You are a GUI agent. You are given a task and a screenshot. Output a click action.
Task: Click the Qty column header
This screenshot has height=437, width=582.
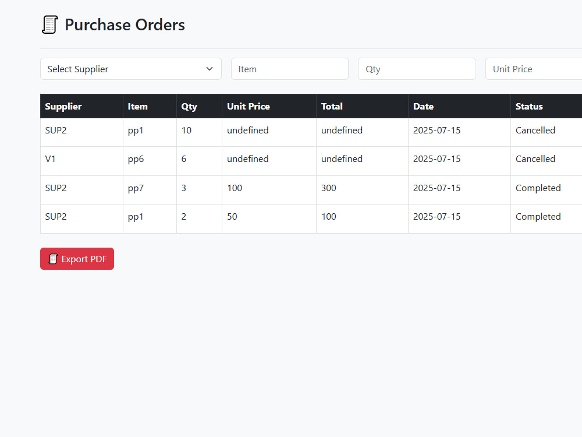point(199,106)
